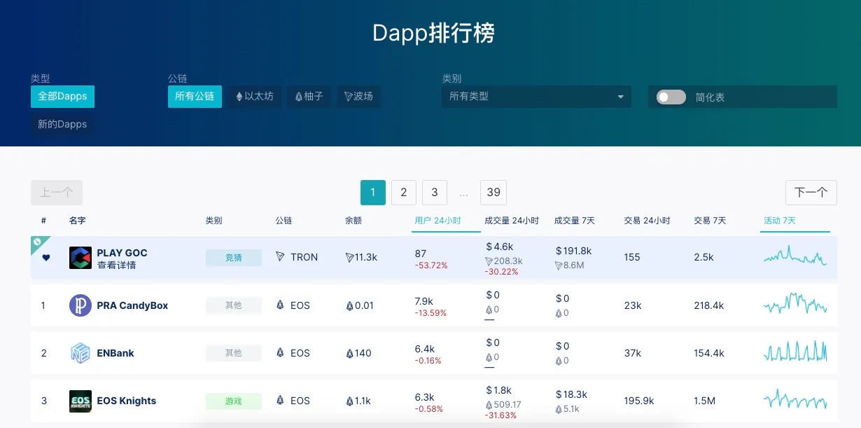Open the ENBank cube logo
Viewport: 861px width, 428px height.
80,353
